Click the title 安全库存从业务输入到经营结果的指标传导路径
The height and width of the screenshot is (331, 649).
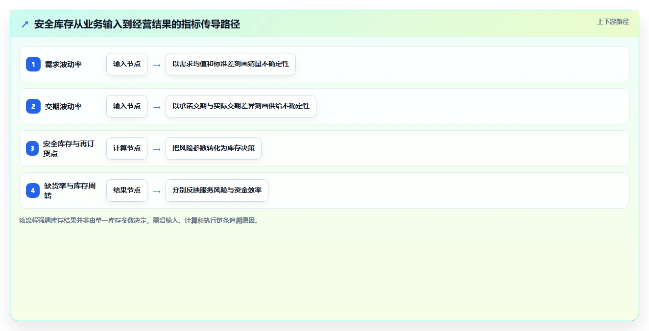[137, 24]
